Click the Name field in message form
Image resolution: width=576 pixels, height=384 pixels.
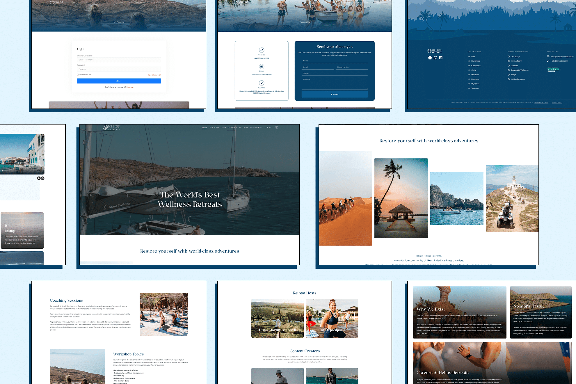[x=335, y=61]
